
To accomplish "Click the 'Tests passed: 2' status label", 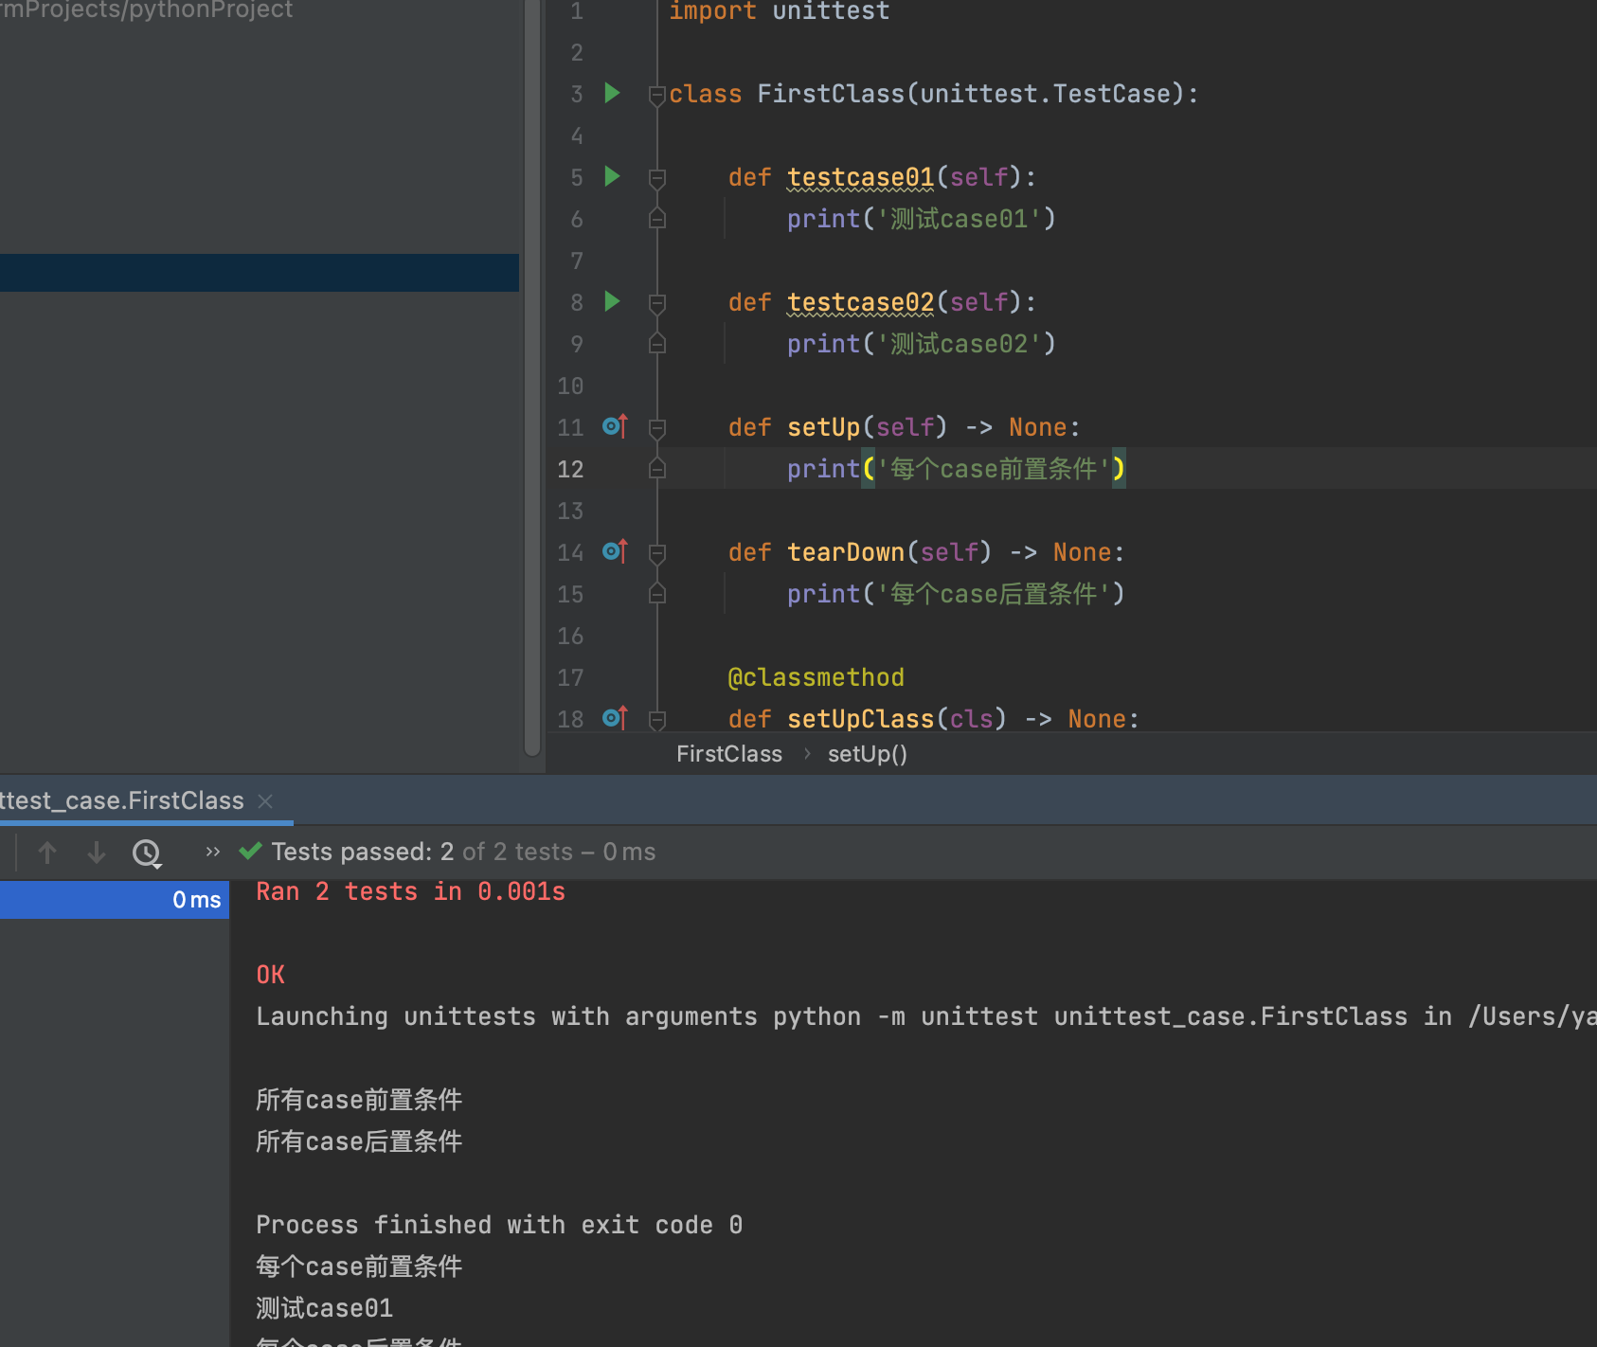I will point(363,852).
